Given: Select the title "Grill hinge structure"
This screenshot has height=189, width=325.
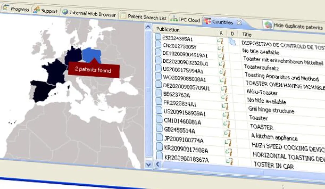Looking at the screenshot, I should (271, 110).
